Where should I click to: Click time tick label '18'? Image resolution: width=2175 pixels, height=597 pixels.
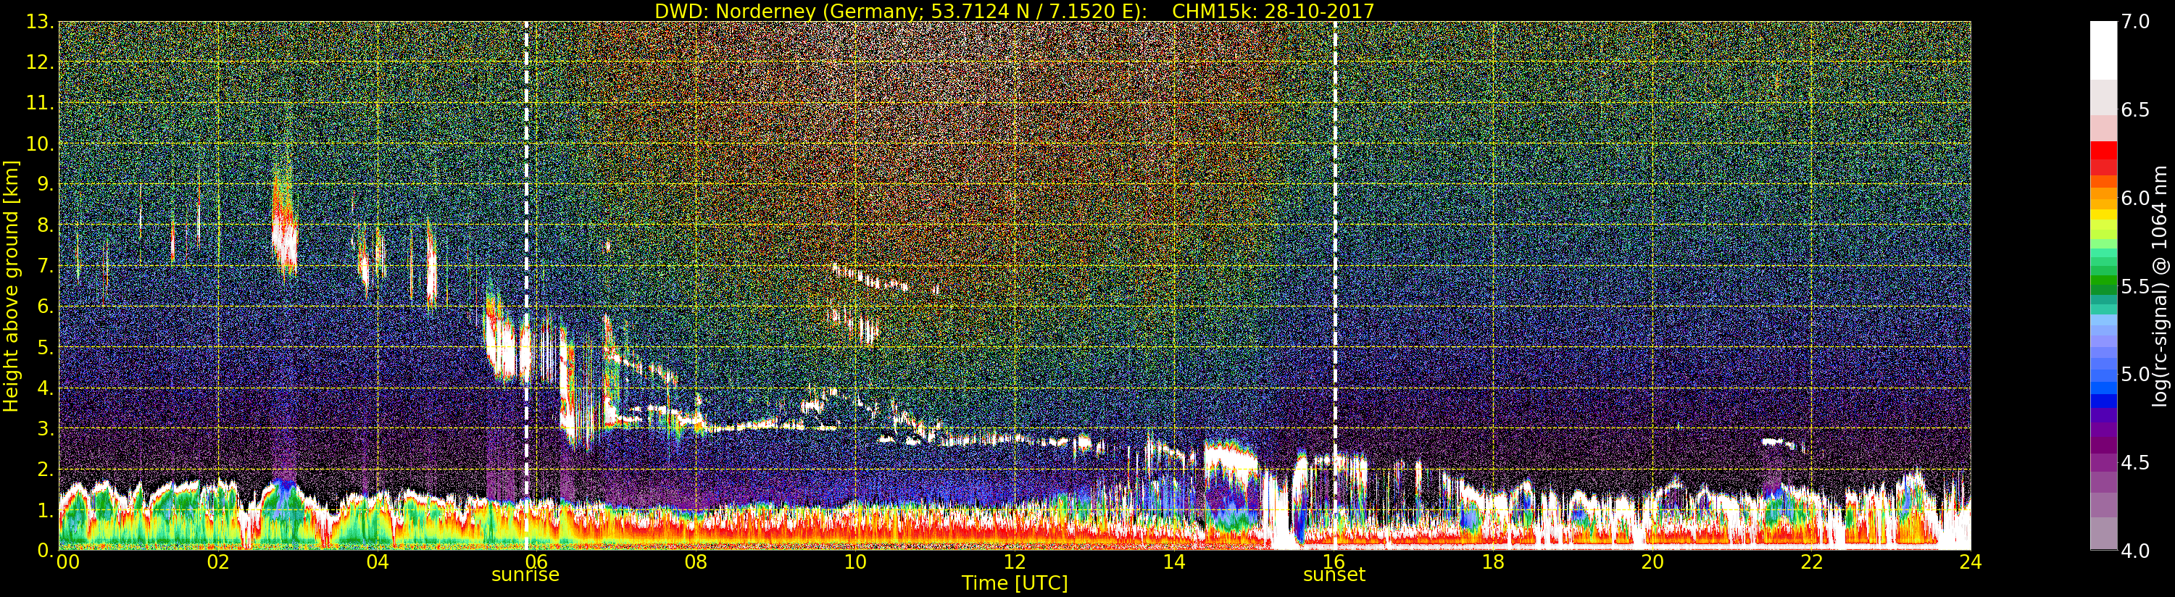tap(1493, 561)
